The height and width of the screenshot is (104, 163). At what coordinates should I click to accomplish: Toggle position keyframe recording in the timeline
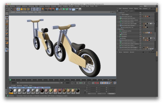coord(101,83)
